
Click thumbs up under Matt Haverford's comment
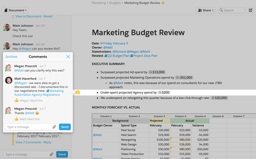tap(16, 101)
